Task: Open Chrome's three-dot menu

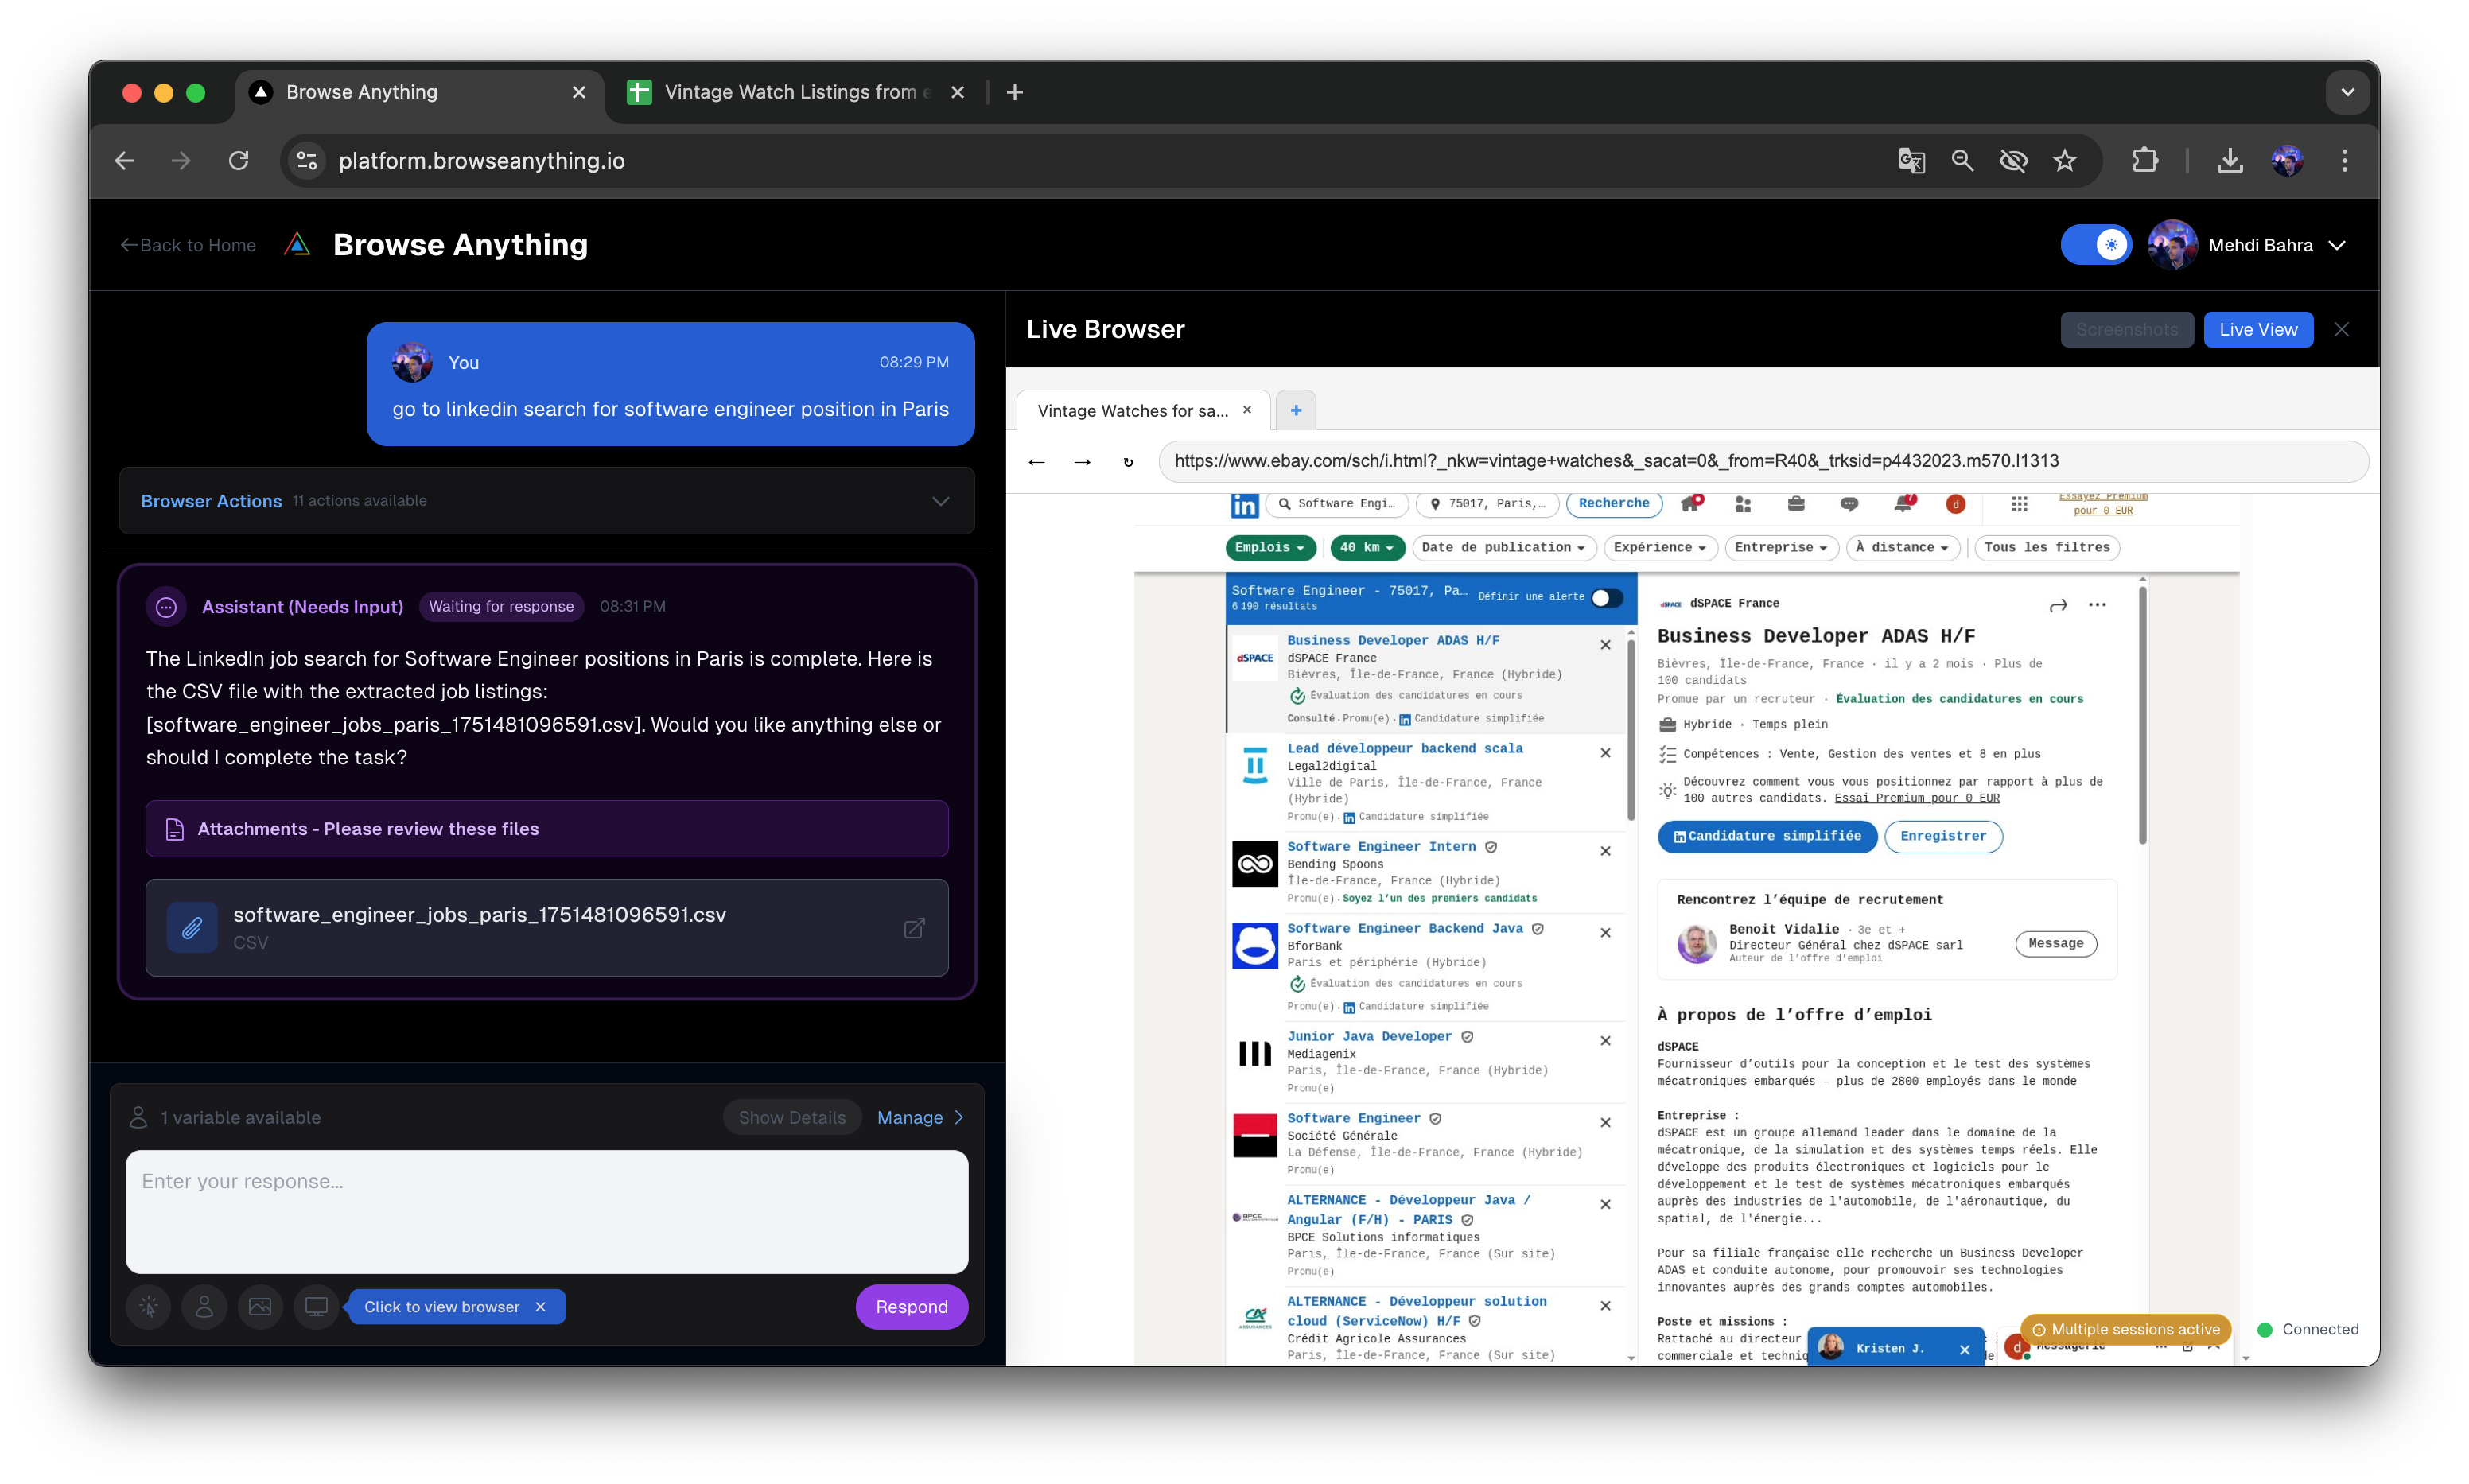Action: 2344,160
